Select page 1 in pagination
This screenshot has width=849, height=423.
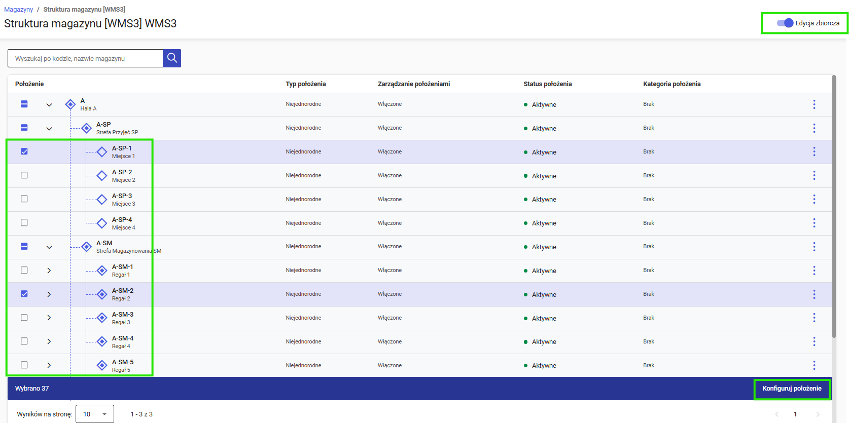click(795, 414)
